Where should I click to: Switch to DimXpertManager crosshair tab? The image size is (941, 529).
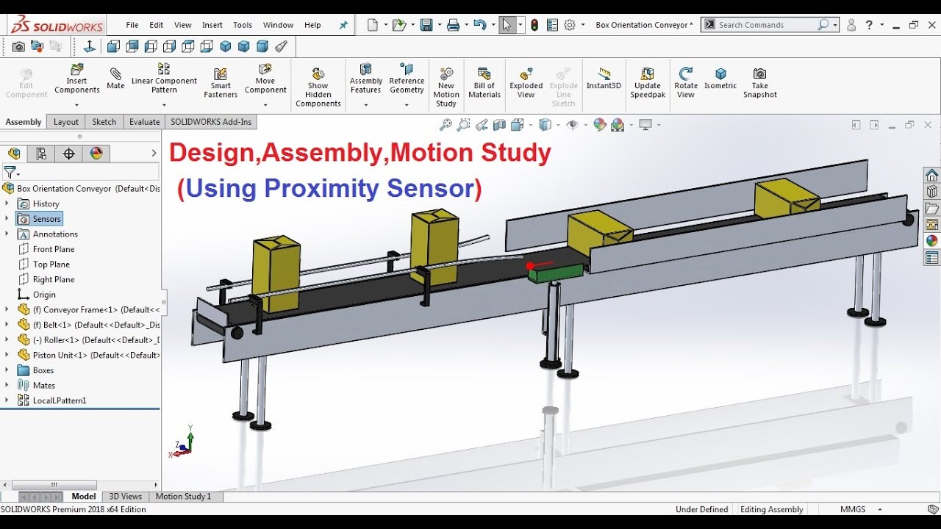69,153
